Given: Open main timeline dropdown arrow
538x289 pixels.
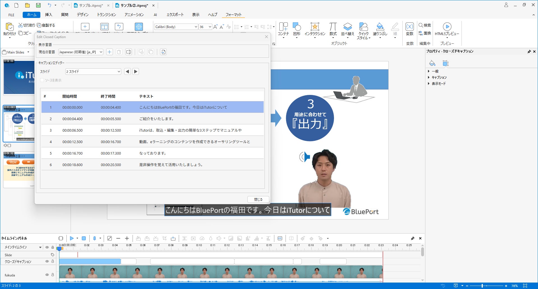Looking at the screenshot, I should pyautogui.click(x=40, y=247).
